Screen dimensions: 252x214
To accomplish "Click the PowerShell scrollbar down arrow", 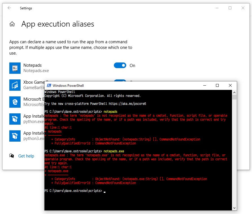I will click(234, 207).
